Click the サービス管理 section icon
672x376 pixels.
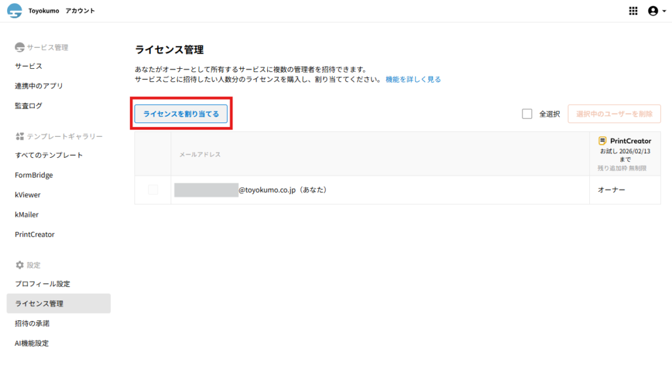click(19, 47)
